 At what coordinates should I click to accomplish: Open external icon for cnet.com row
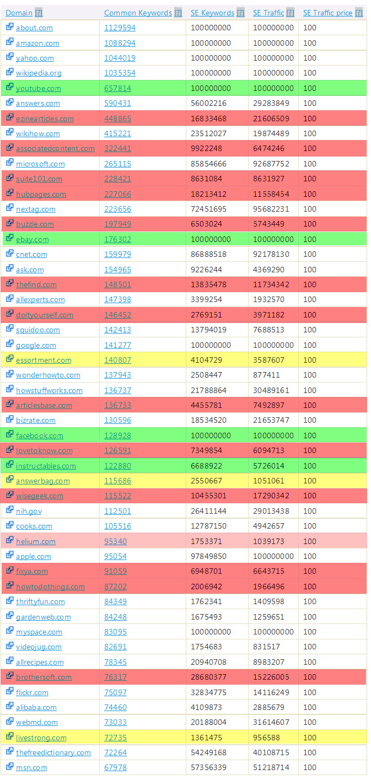(10, 254)
